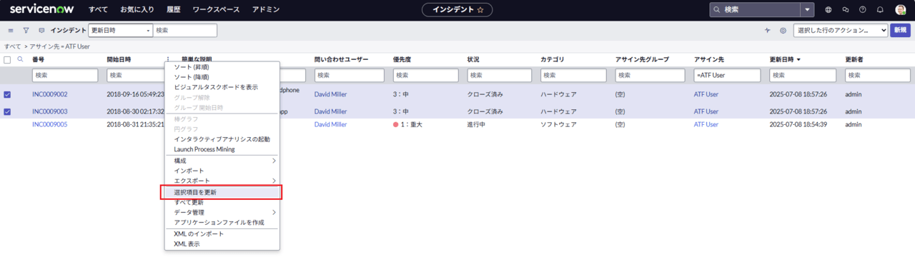Open the user avatar menu
The image size is (915, 272).
(900, 10)
